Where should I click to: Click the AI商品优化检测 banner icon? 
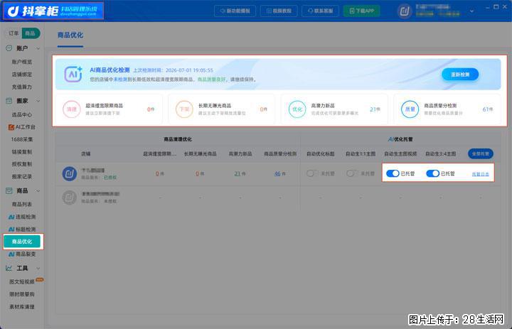coord(73,74)
